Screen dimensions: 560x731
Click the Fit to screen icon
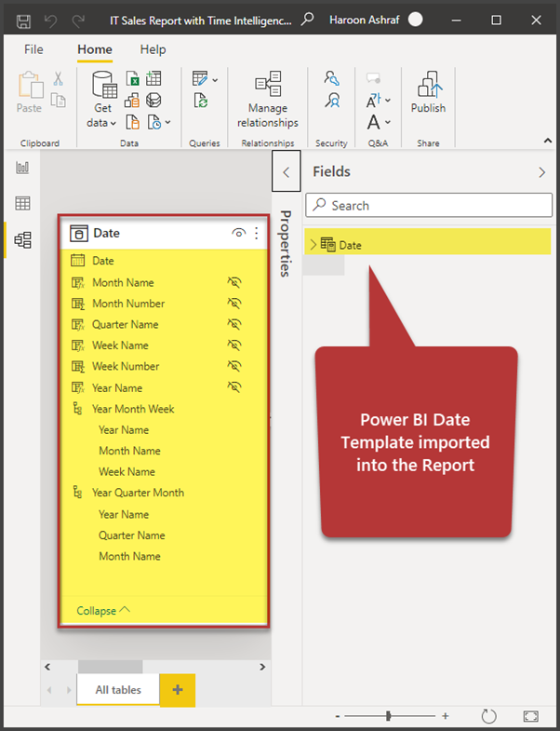(530, 715)
